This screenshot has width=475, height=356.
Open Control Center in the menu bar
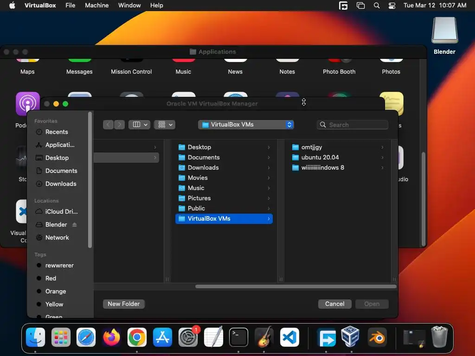pyautogui.click(x=392, y=6)
